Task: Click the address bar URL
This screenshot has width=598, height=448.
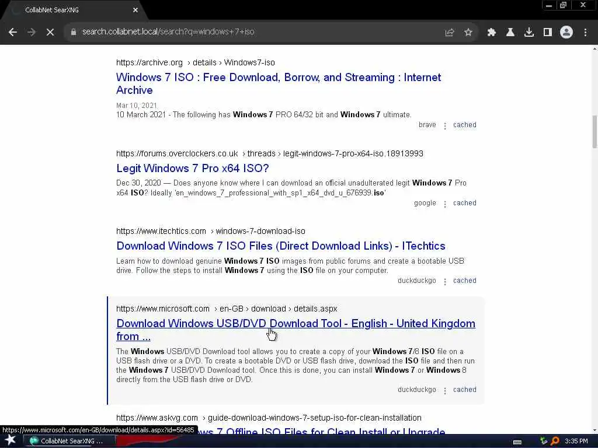Action: (168, 32)
